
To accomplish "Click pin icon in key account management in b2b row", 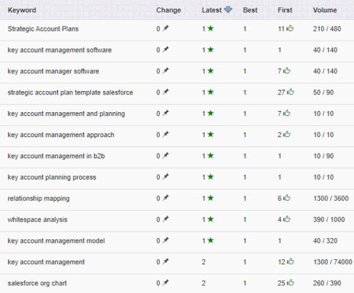I will click(x=166, y=155).
